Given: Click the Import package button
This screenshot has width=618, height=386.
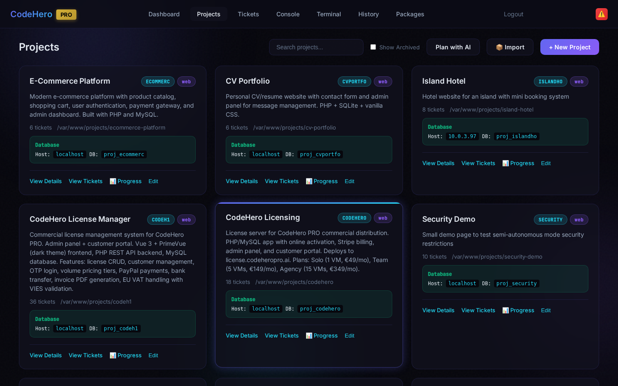Looking at the screenshot, I should pos(510,47).
